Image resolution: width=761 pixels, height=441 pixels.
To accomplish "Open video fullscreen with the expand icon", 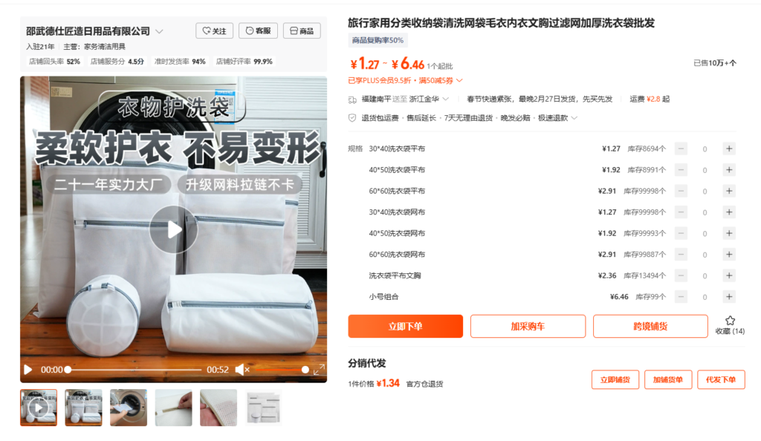I will 319,370.
